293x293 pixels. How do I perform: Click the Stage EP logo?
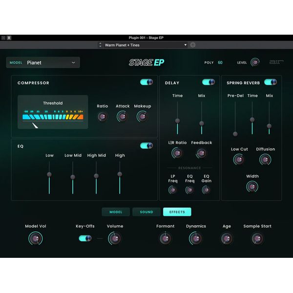146,63
